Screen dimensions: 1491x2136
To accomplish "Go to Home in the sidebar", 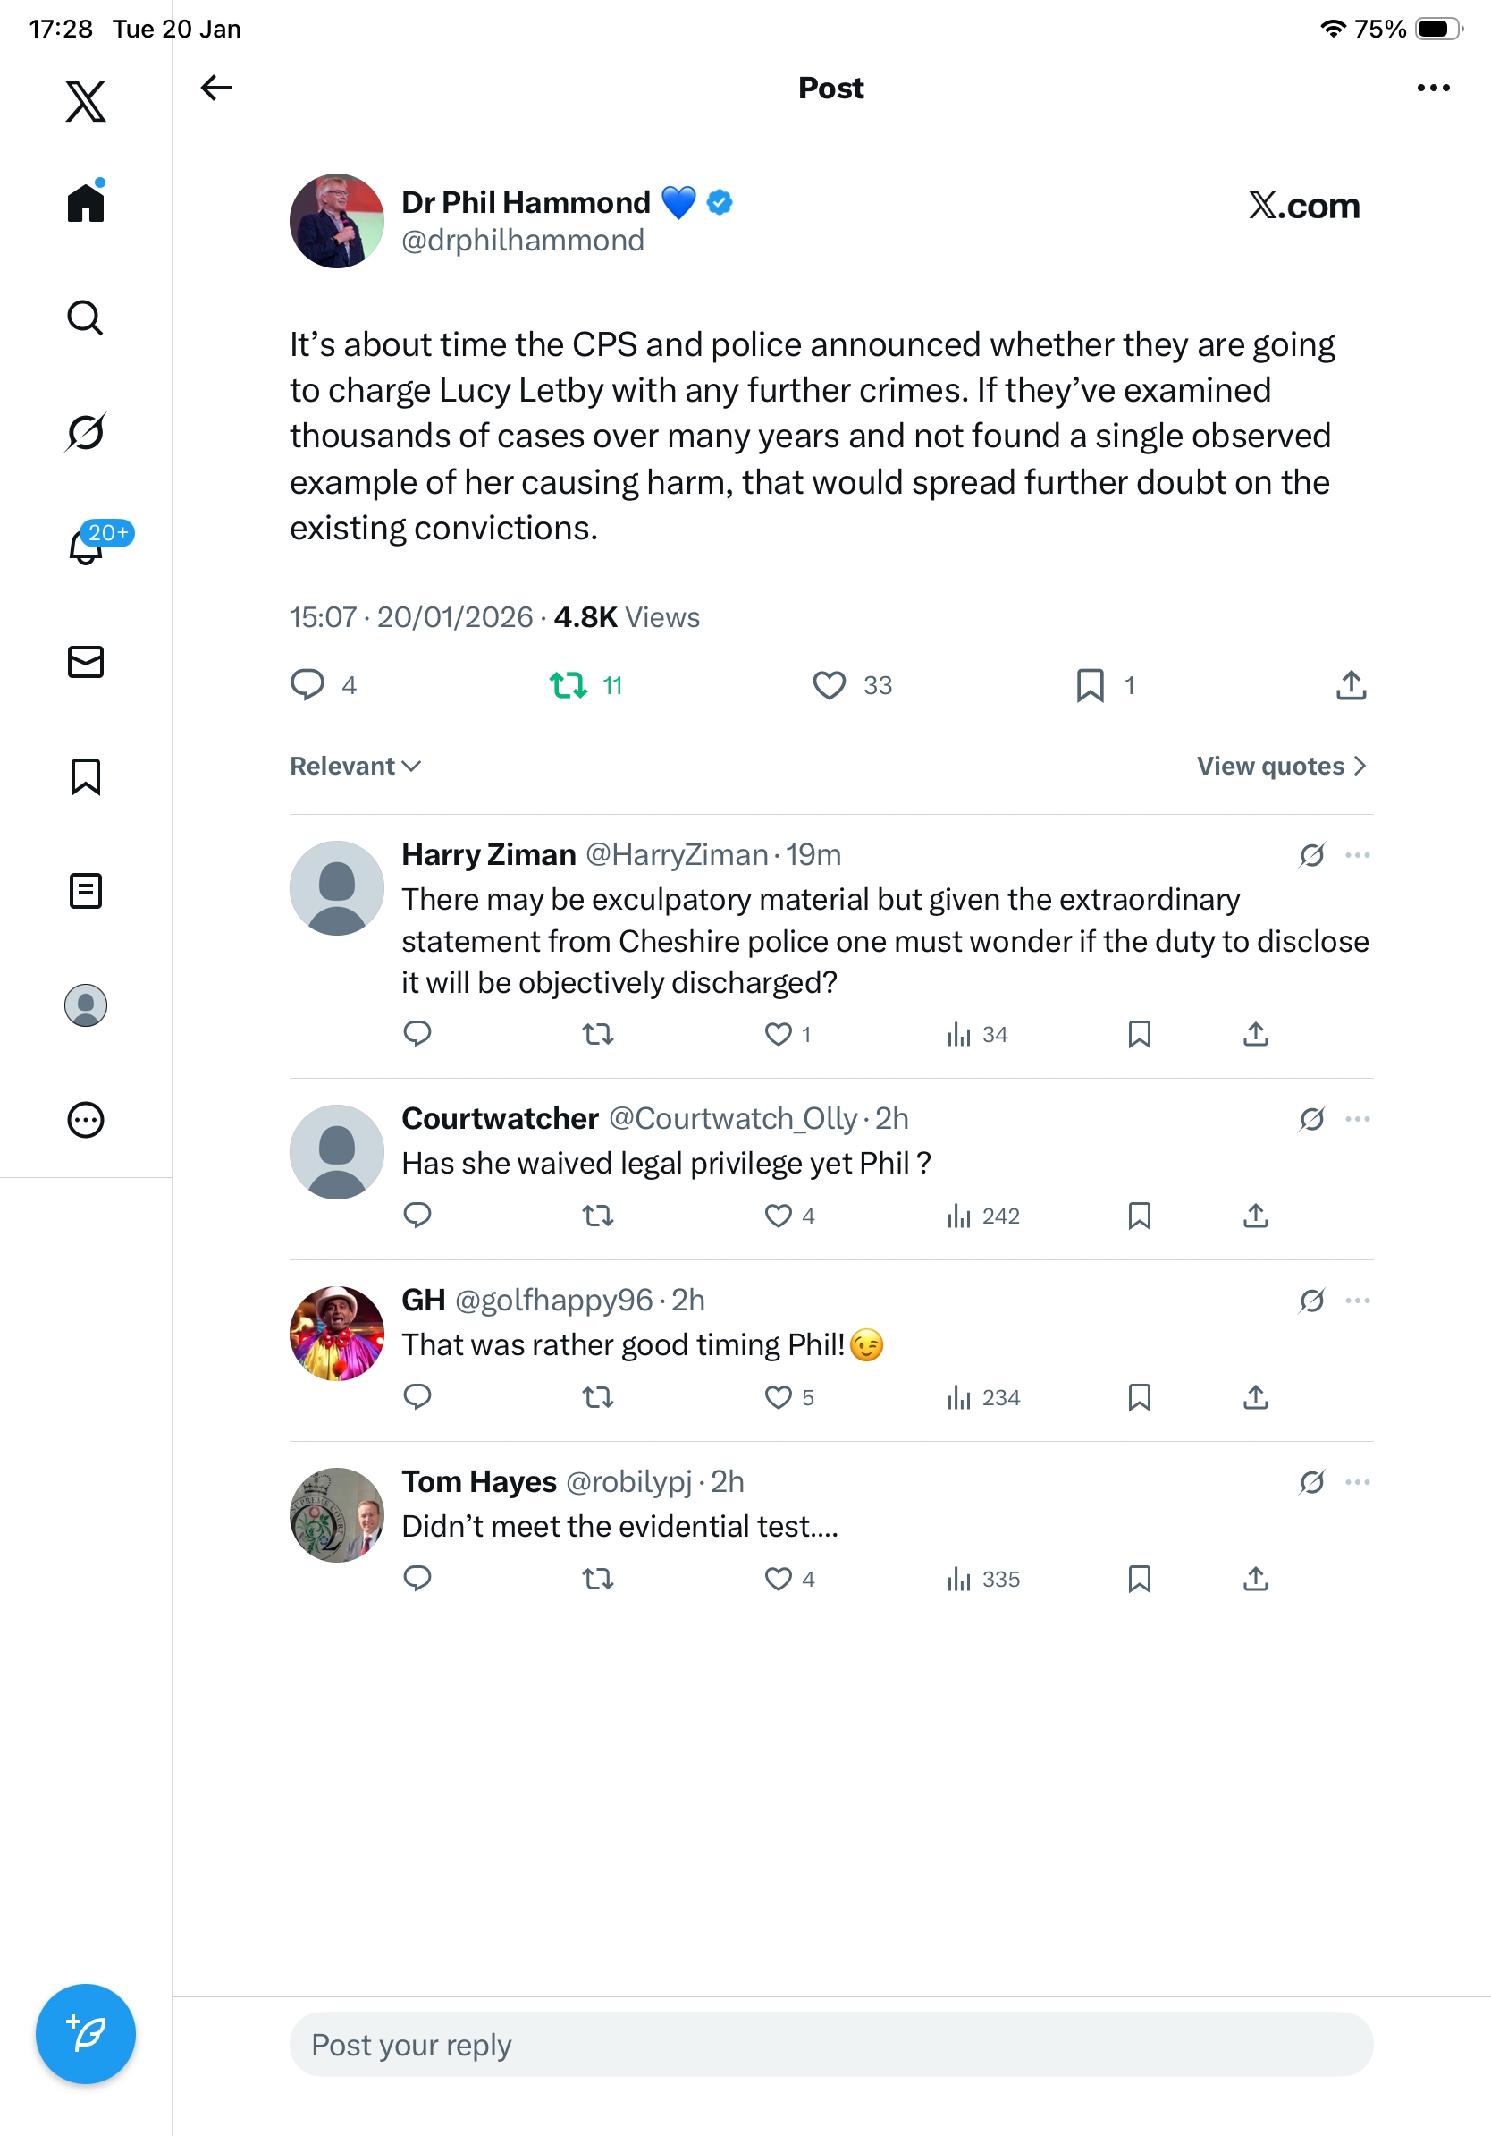I will click(86, 203).
